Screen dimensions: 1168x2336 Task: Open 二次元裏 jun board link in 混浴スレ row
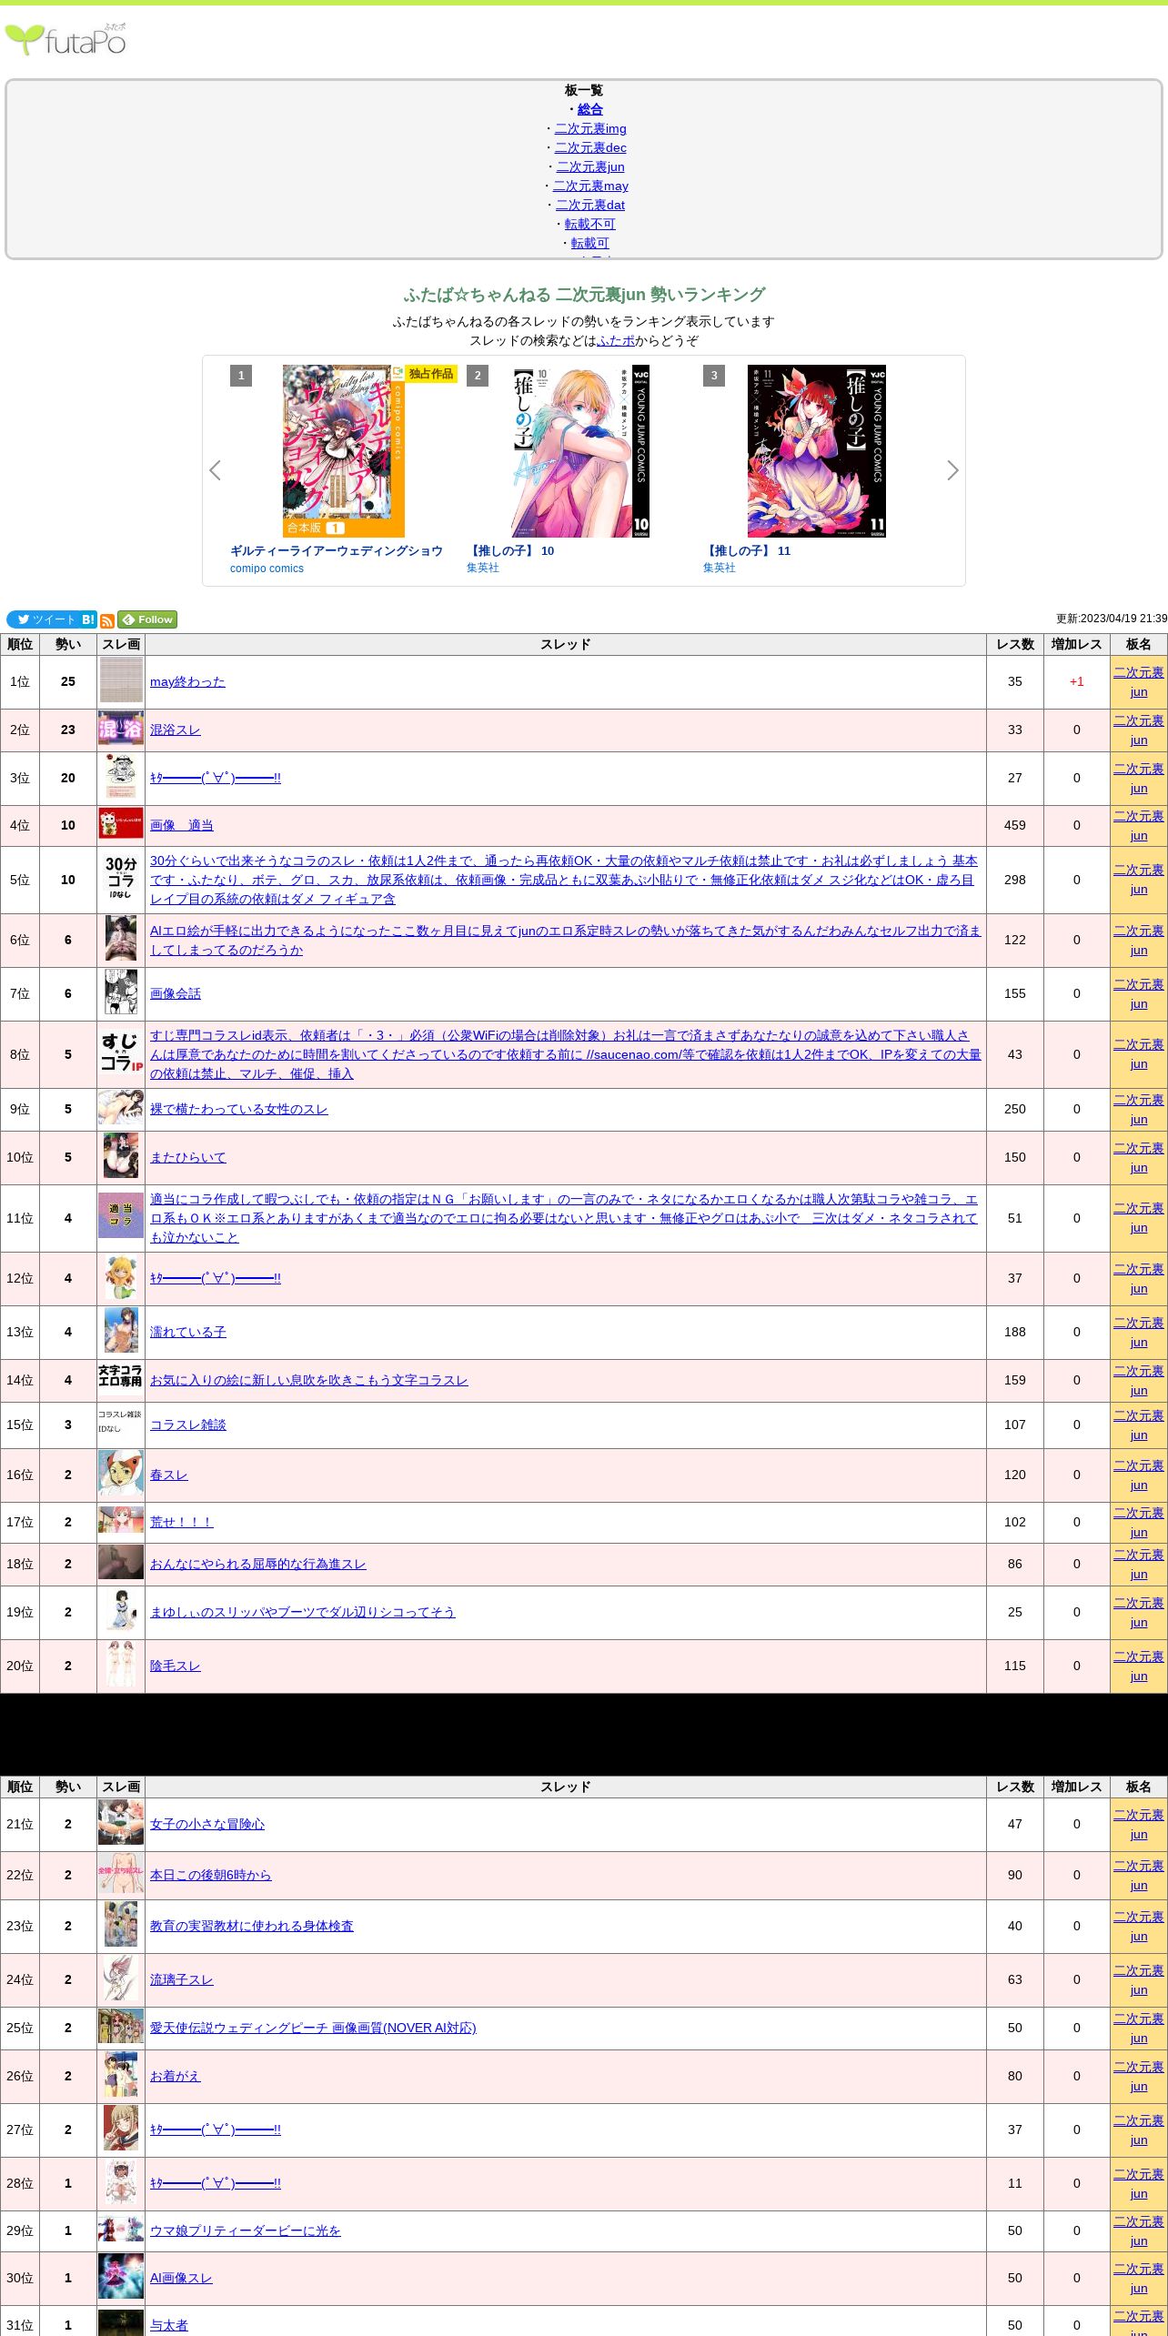(1139, 730)
